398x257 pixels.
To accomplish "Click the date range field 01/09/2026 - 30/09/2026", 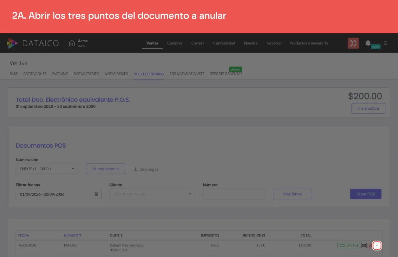I will (x=59, y=194).
